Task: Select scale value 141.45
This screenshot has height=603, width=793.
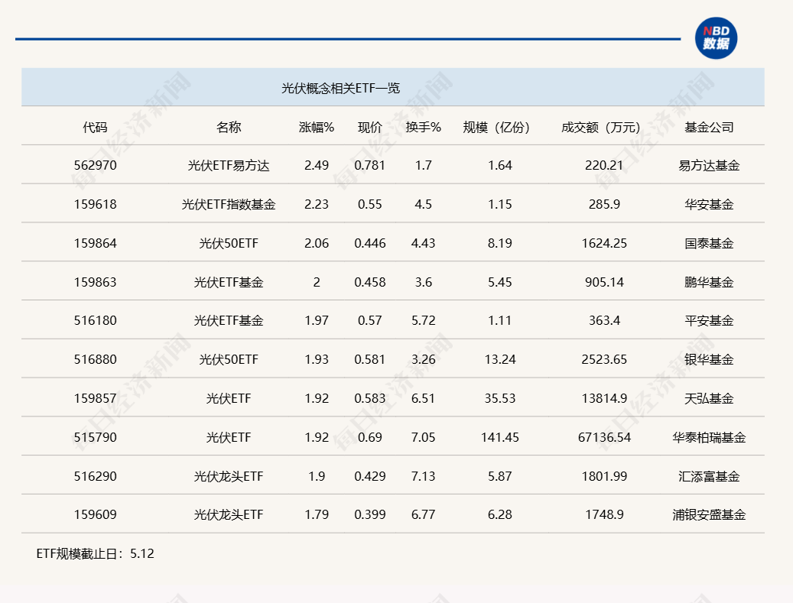Action: point(499,437)
